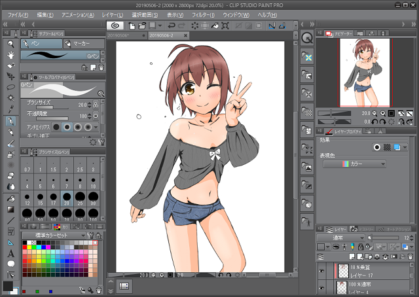Open file from command bar

coord(142,26)
